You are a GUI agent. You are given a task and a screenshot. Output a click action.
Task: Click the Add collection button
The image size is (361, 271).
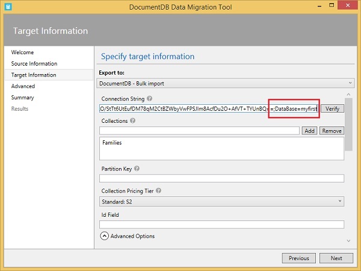(x=309, y=131)
